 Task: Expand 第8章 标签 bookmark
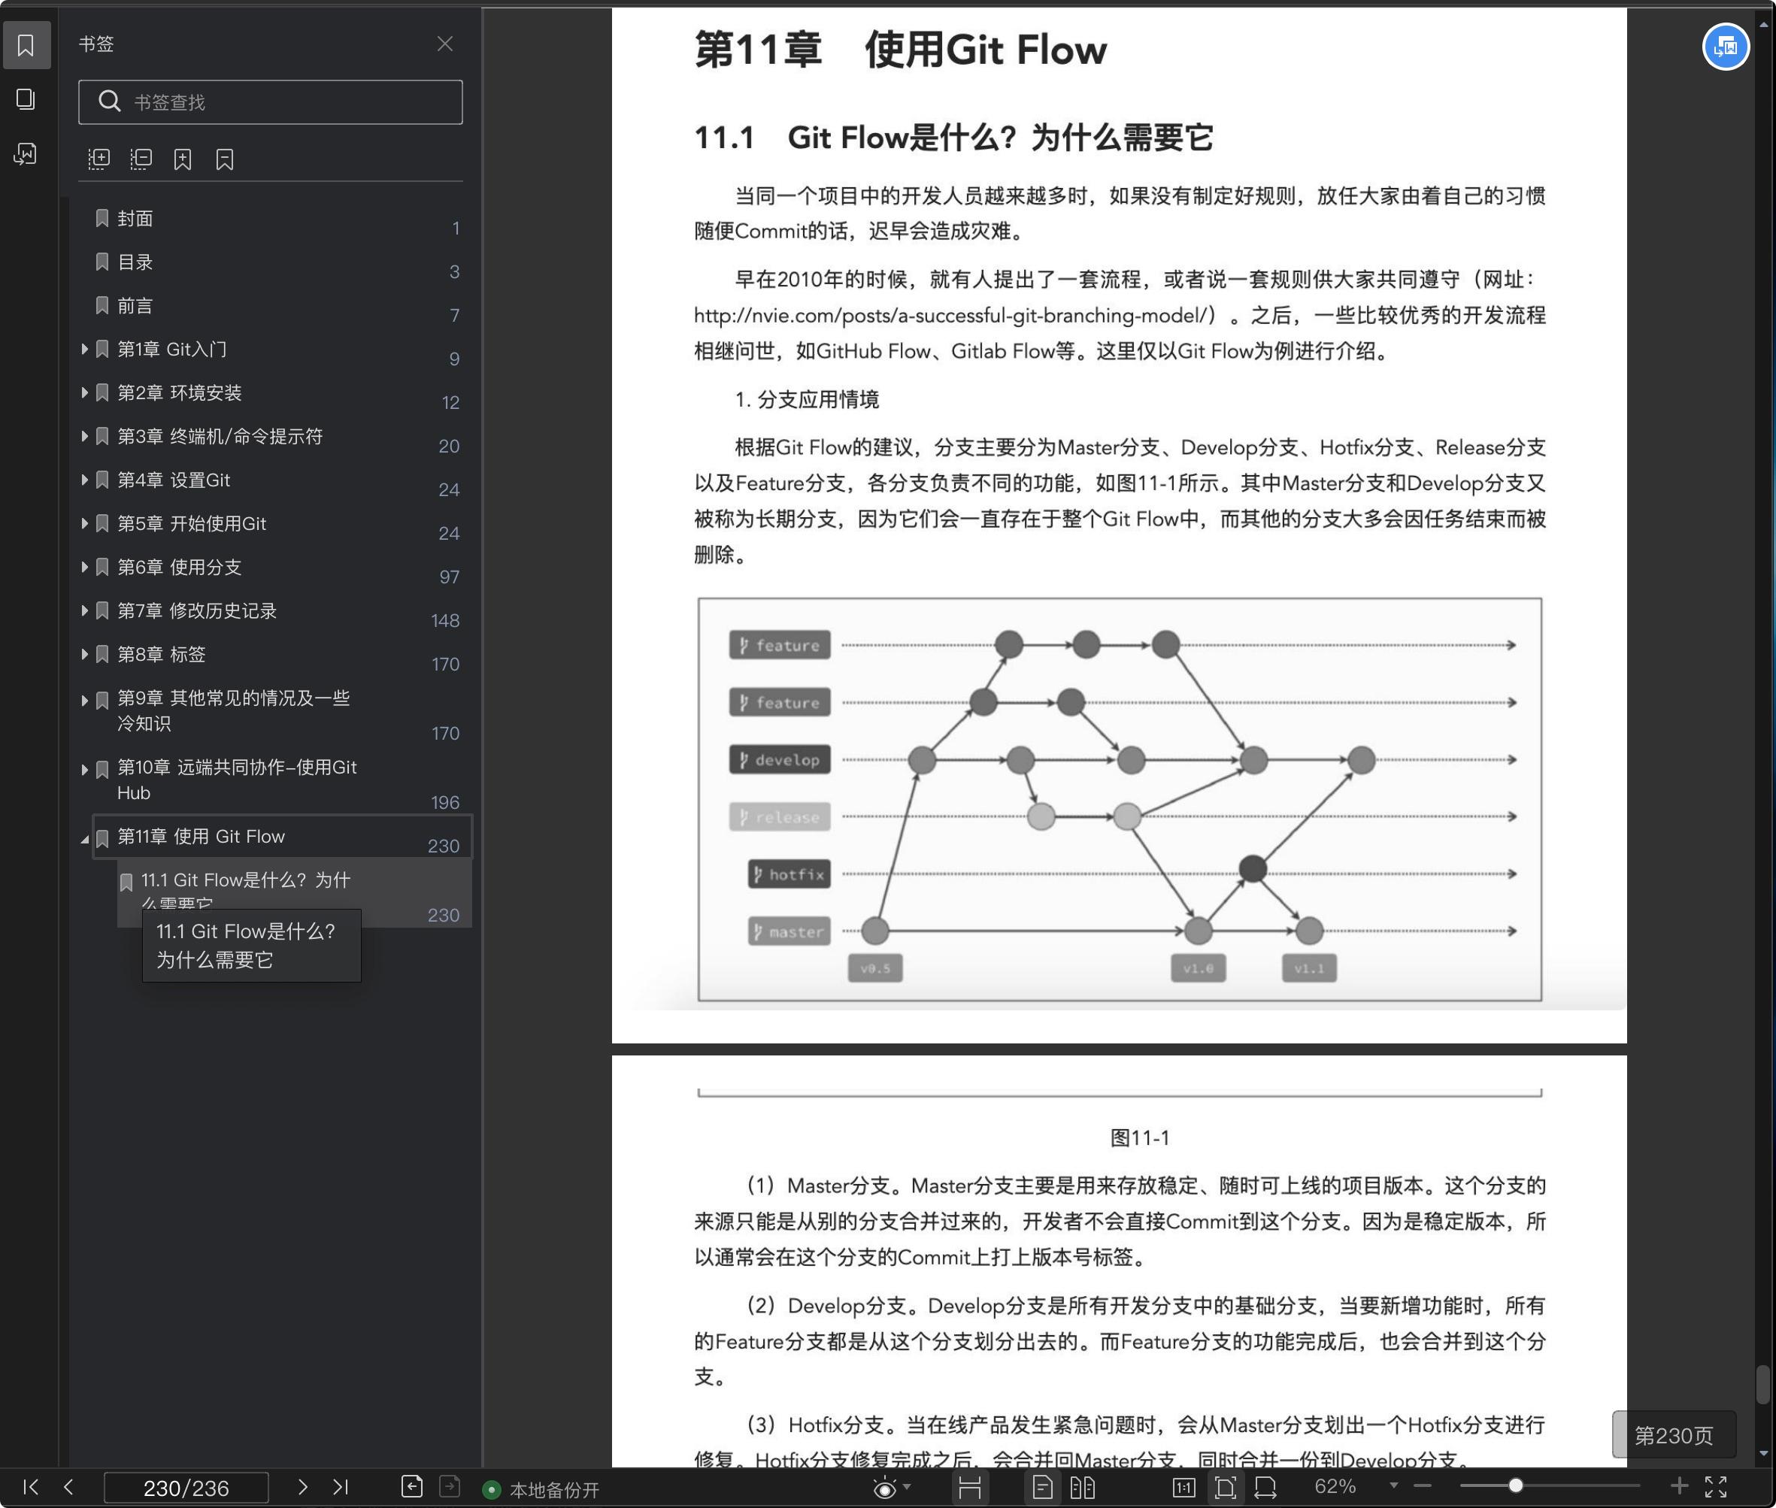[85, 654]
